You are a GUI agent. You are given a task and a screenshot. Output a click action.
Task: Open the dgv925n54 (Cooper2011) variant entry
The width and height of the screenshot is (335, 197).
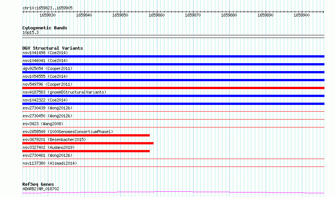point(47,68)
